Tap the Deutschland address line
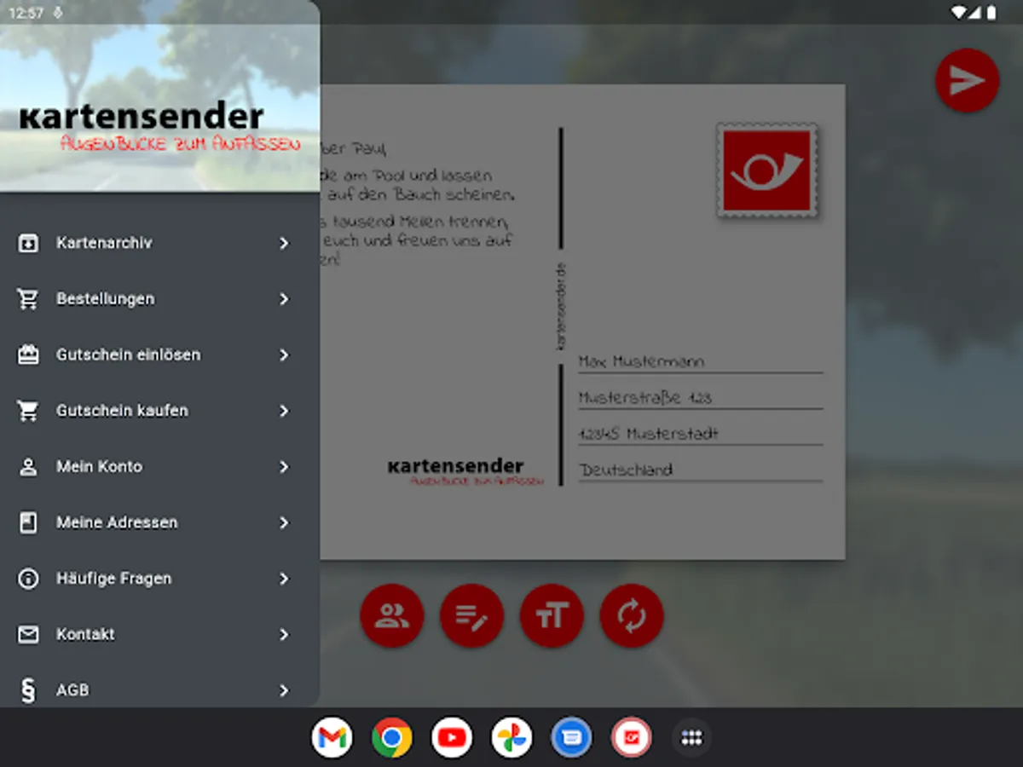The width and height of the screenshot is (1023, 767). pyautogui.click(x=700, y=470)
